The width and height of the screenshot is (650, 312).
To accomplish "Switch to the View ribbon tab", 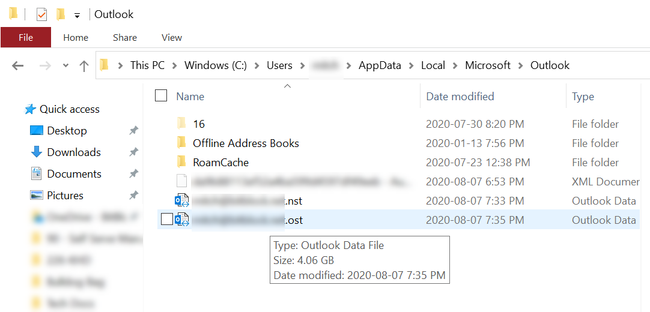I will pos(172,38).
